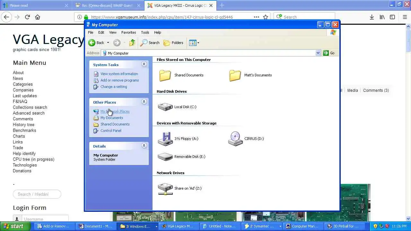The image size is (411, 231).
Task: Click the green Go button beside address bar
Action: pyautogui.click(x=329, y=53)
